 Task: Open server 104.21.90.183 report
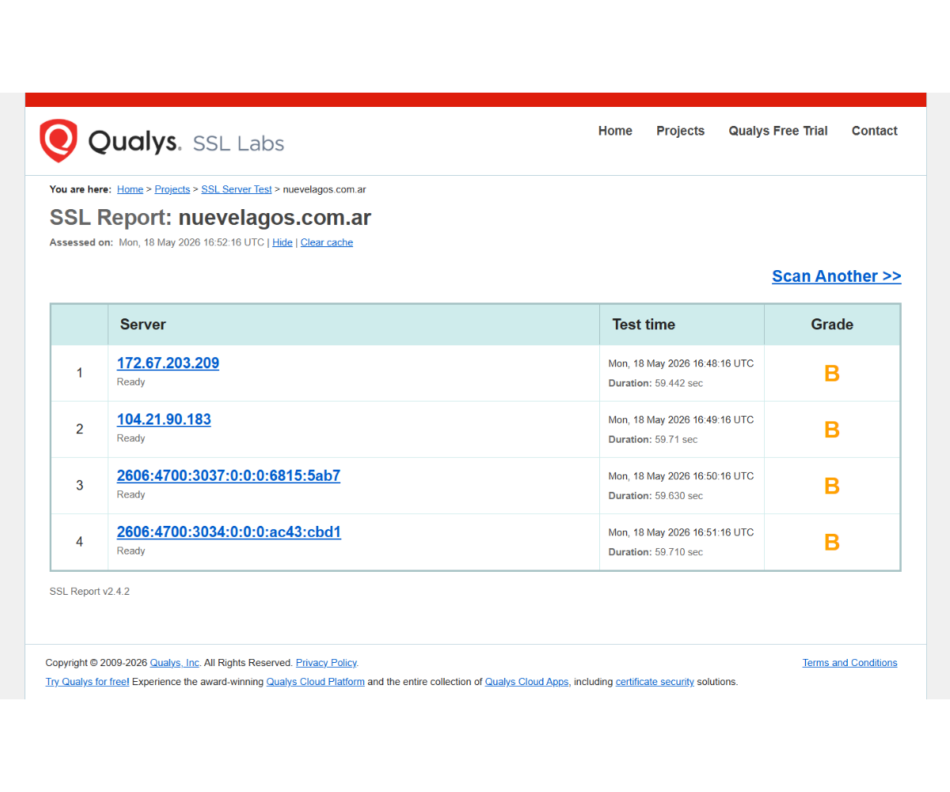coord(164,419)
